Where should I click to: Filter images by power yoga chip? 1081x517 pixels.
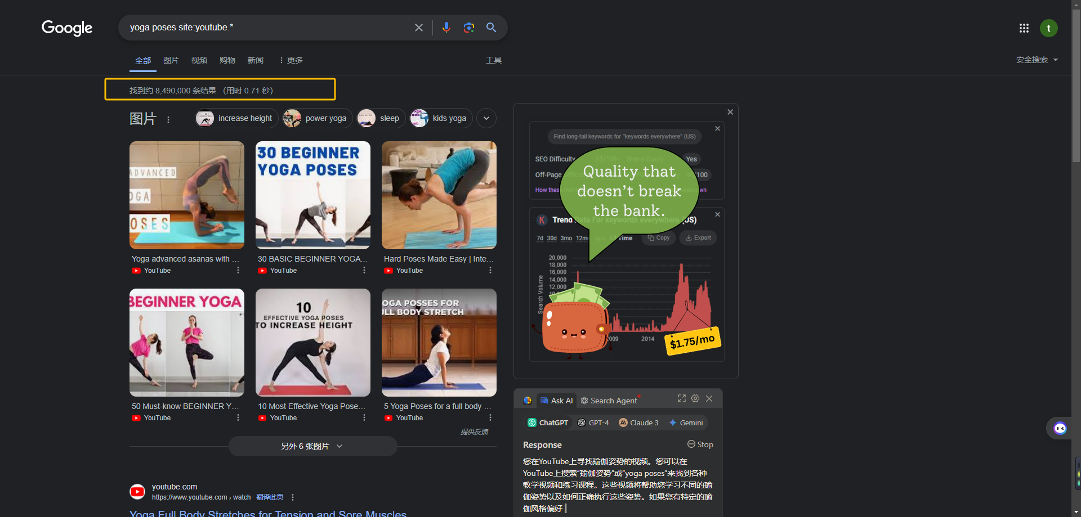[318, 118]
